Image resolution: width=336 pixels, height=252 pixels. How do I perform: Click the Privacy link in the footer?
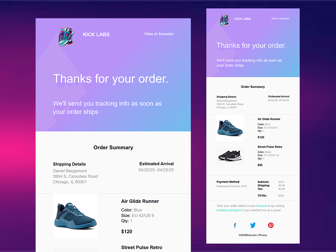[x=263, y=235]
